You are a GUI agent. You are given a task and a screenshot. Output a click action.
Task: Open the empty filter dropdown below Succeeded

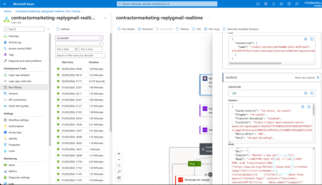tap(79, 43)
